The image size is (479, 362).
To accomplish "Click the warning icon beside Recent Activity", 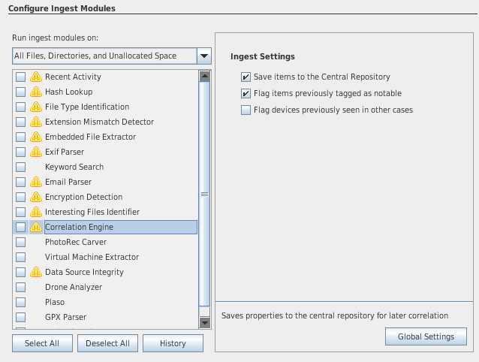I will click(35, 77).
